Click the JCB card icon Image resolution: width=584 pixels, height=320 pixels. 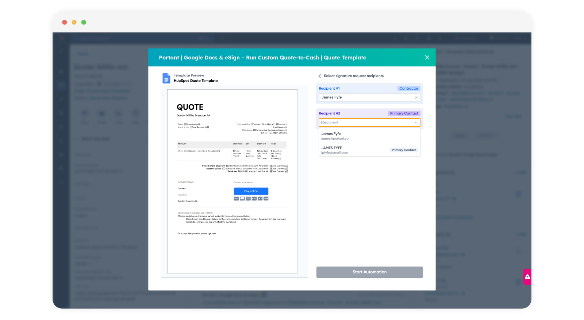coord(260,199)
